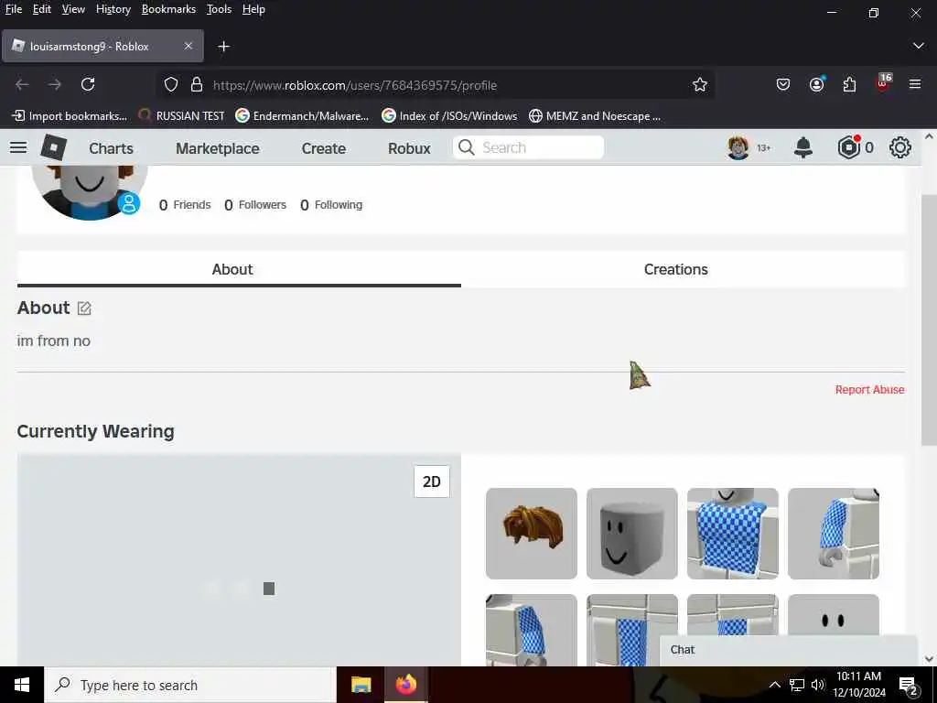Open the blue checkered torso thumbnail
937x703 pixels.
[x=733, y=534]
